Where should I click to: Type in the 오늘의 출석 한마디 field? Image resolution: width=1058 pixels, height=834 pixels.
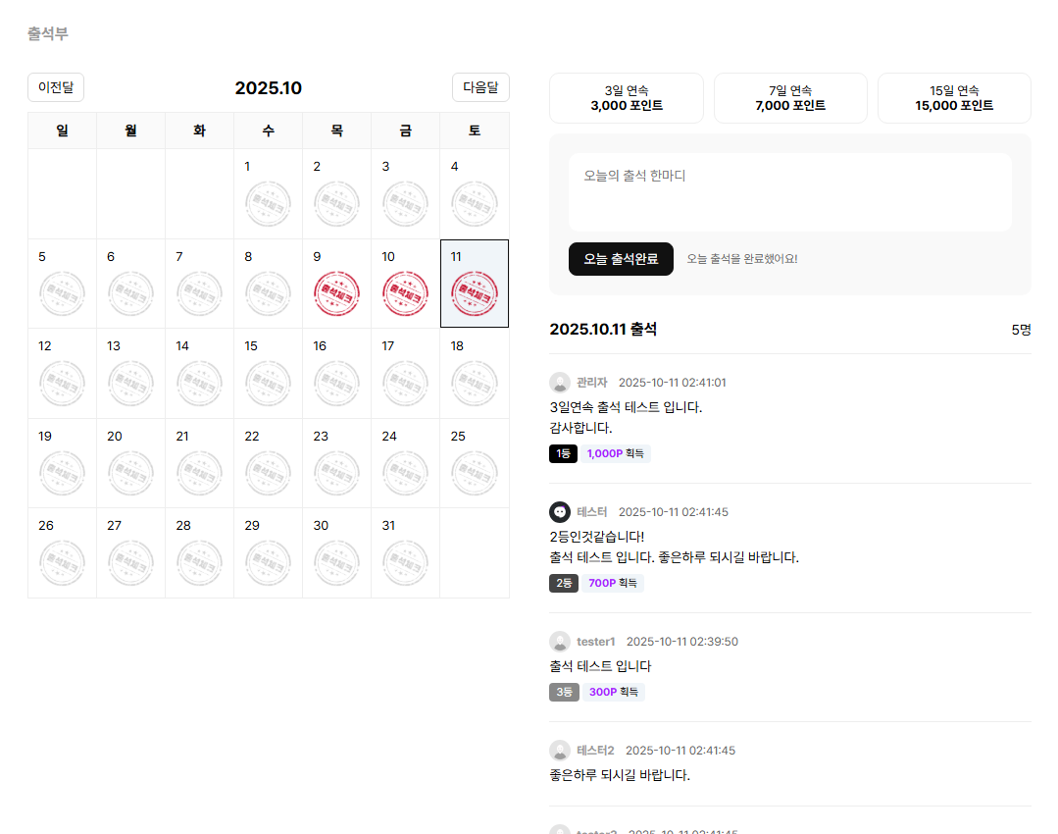click(789, 192)
